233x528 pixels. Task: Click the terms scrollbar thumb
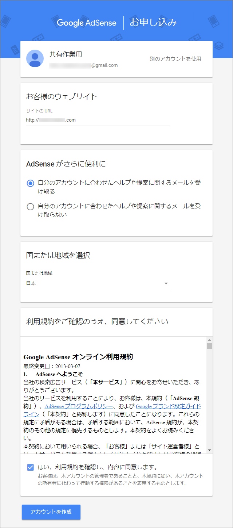click(209, 346)
